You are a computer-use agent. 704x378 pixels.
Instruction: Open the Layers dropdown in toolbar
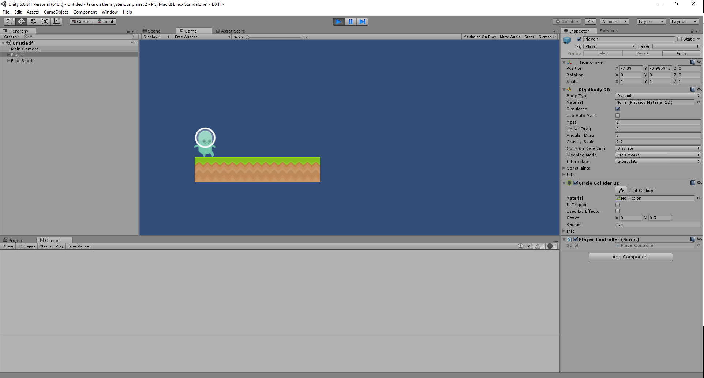point(651,22)
